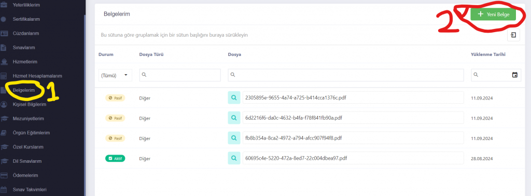Click date 11.09.2024 in 2305895e row

482,98
